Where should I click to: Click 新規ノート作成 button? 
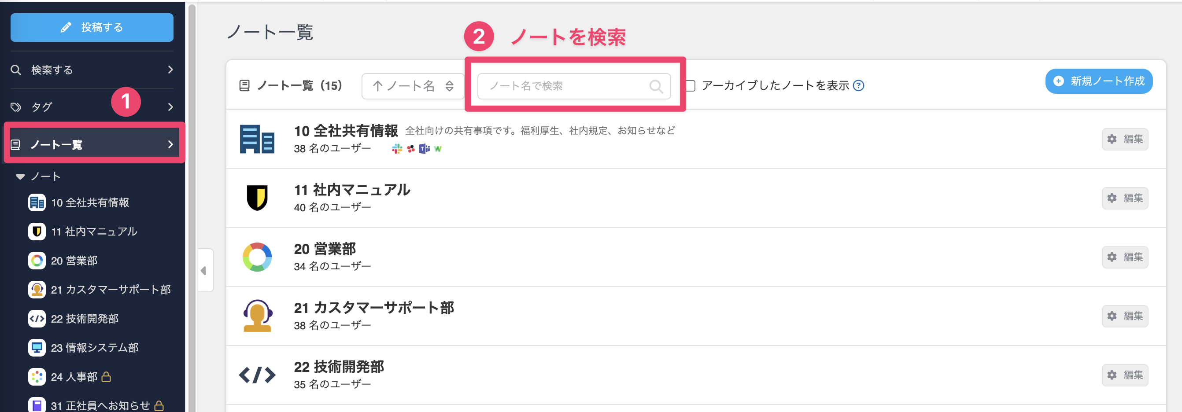(1098, 81)
